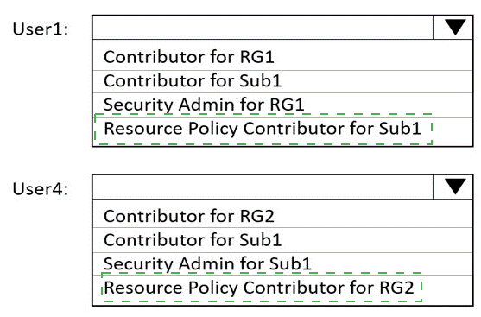Click green dashed highlight around Sub1 policy option

(263, 129)
